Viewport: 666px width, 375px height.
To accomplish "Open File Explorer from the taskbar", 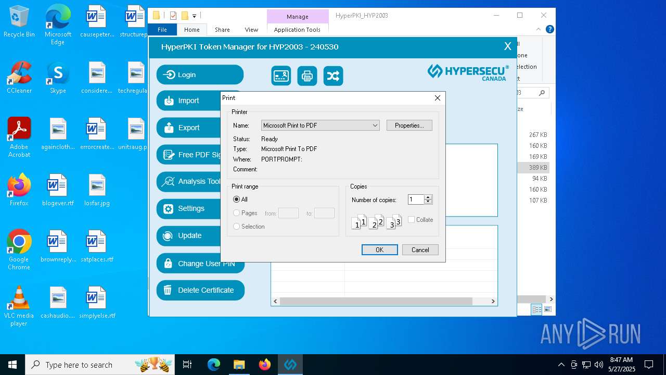I will tap(239, 365).
